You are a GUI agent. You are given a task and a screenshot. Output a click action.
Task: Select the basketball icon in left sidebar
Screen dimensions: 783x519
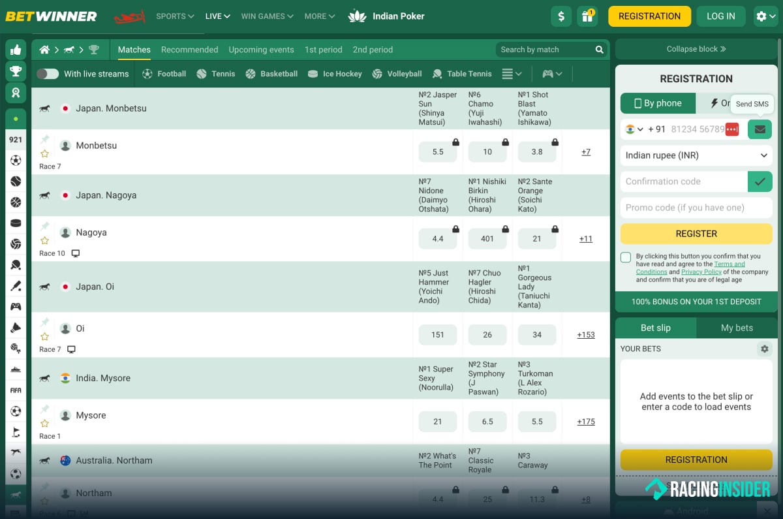tap(16, 202)
